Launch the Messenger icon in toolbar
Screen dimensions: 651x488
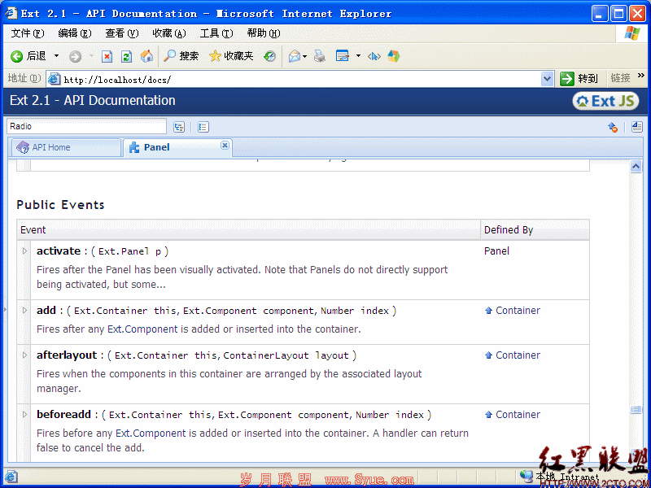[x=394, y=56]
